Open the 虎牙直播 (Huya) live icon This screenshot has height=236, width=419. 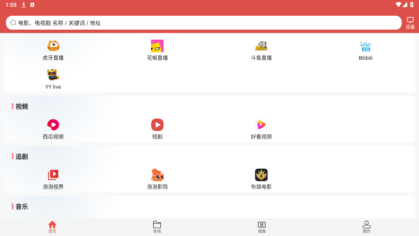pos(53,46)
